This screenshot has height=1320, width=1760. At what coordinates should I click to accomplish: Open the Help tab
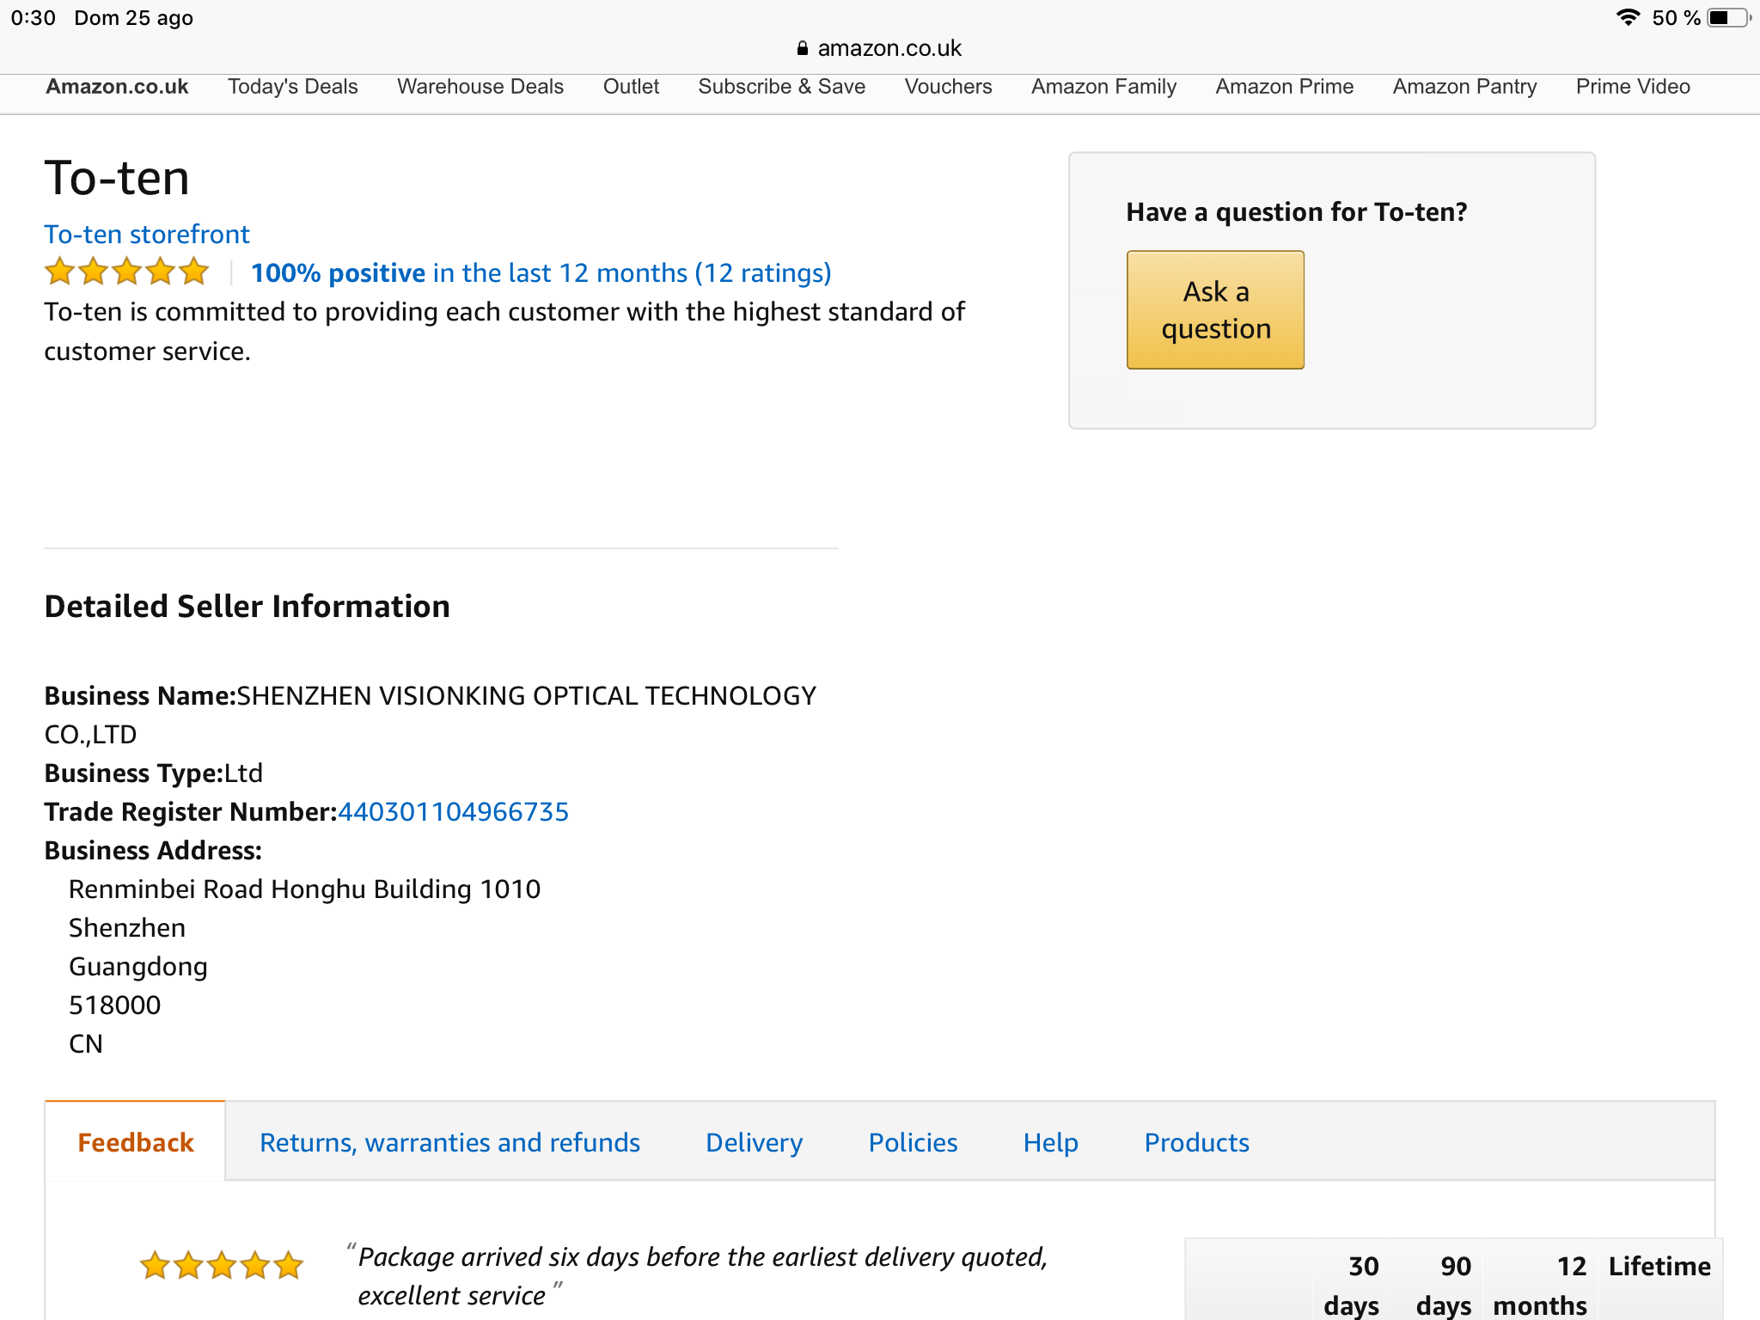coord(1050,1142)
